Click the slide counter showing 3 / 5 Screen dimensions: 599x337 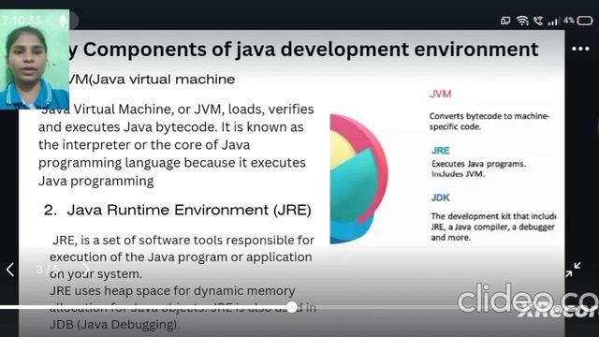tap(48, 270)
